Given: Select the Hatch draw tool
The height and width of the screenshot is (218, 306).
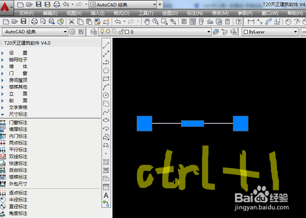Looking at the screenshot, I should tap(106, 162).
